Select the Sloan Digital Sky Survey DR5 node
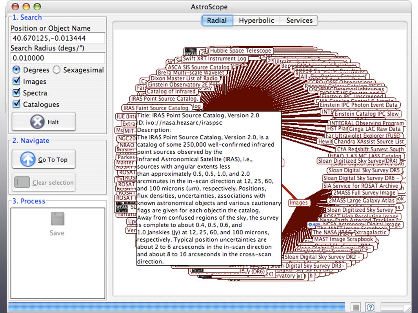418x313 pixels. tap(364, 171)
